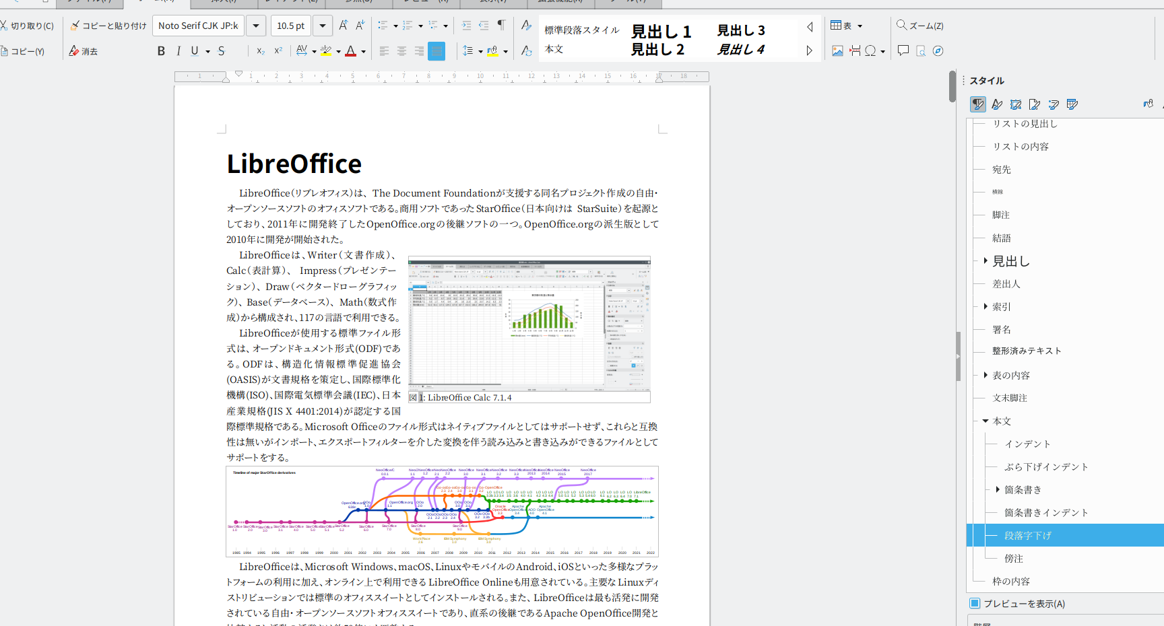Increase font size with enlarge A icon

coord(343,26)
